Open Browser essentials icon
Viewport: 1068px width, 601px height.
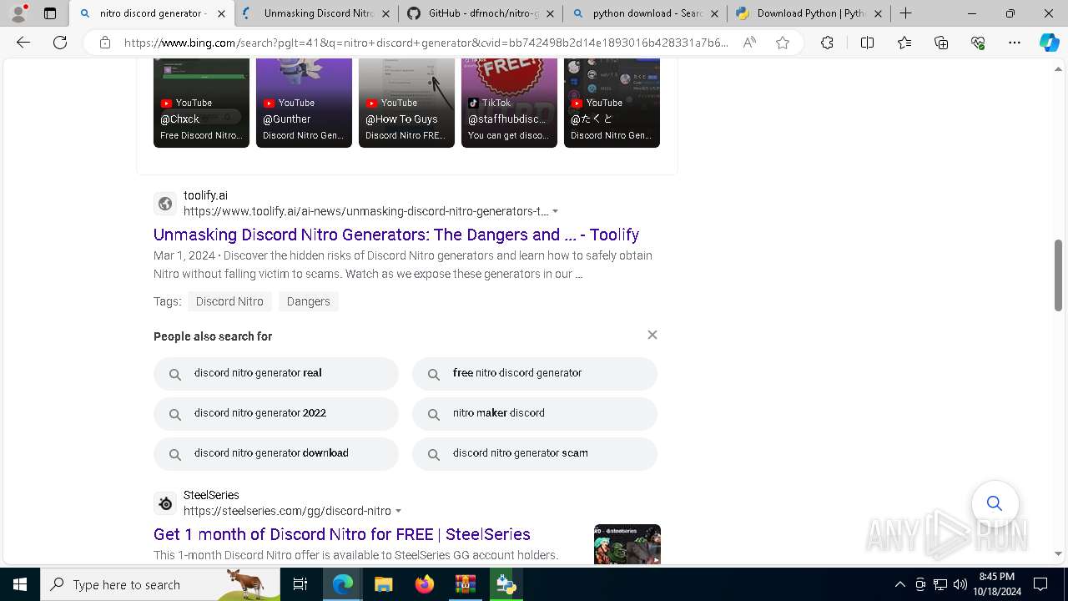coord(978,43)
